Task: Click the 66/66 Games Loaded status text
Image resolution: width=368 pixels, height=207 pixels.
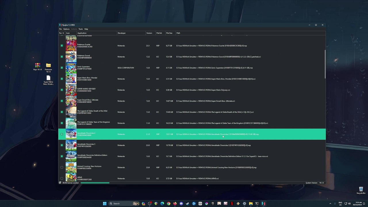Action: click(x=70, y=183)
